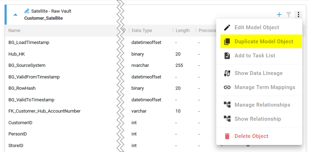Click the checklist icon beside Add to Task List
Screen dimensions: 309x152
click(227, 56)
